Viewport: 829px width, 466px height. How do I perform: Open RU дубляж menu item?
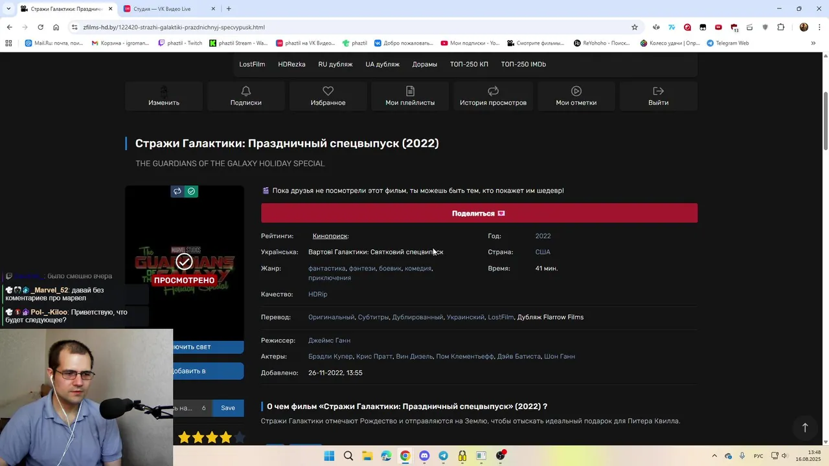335,64
